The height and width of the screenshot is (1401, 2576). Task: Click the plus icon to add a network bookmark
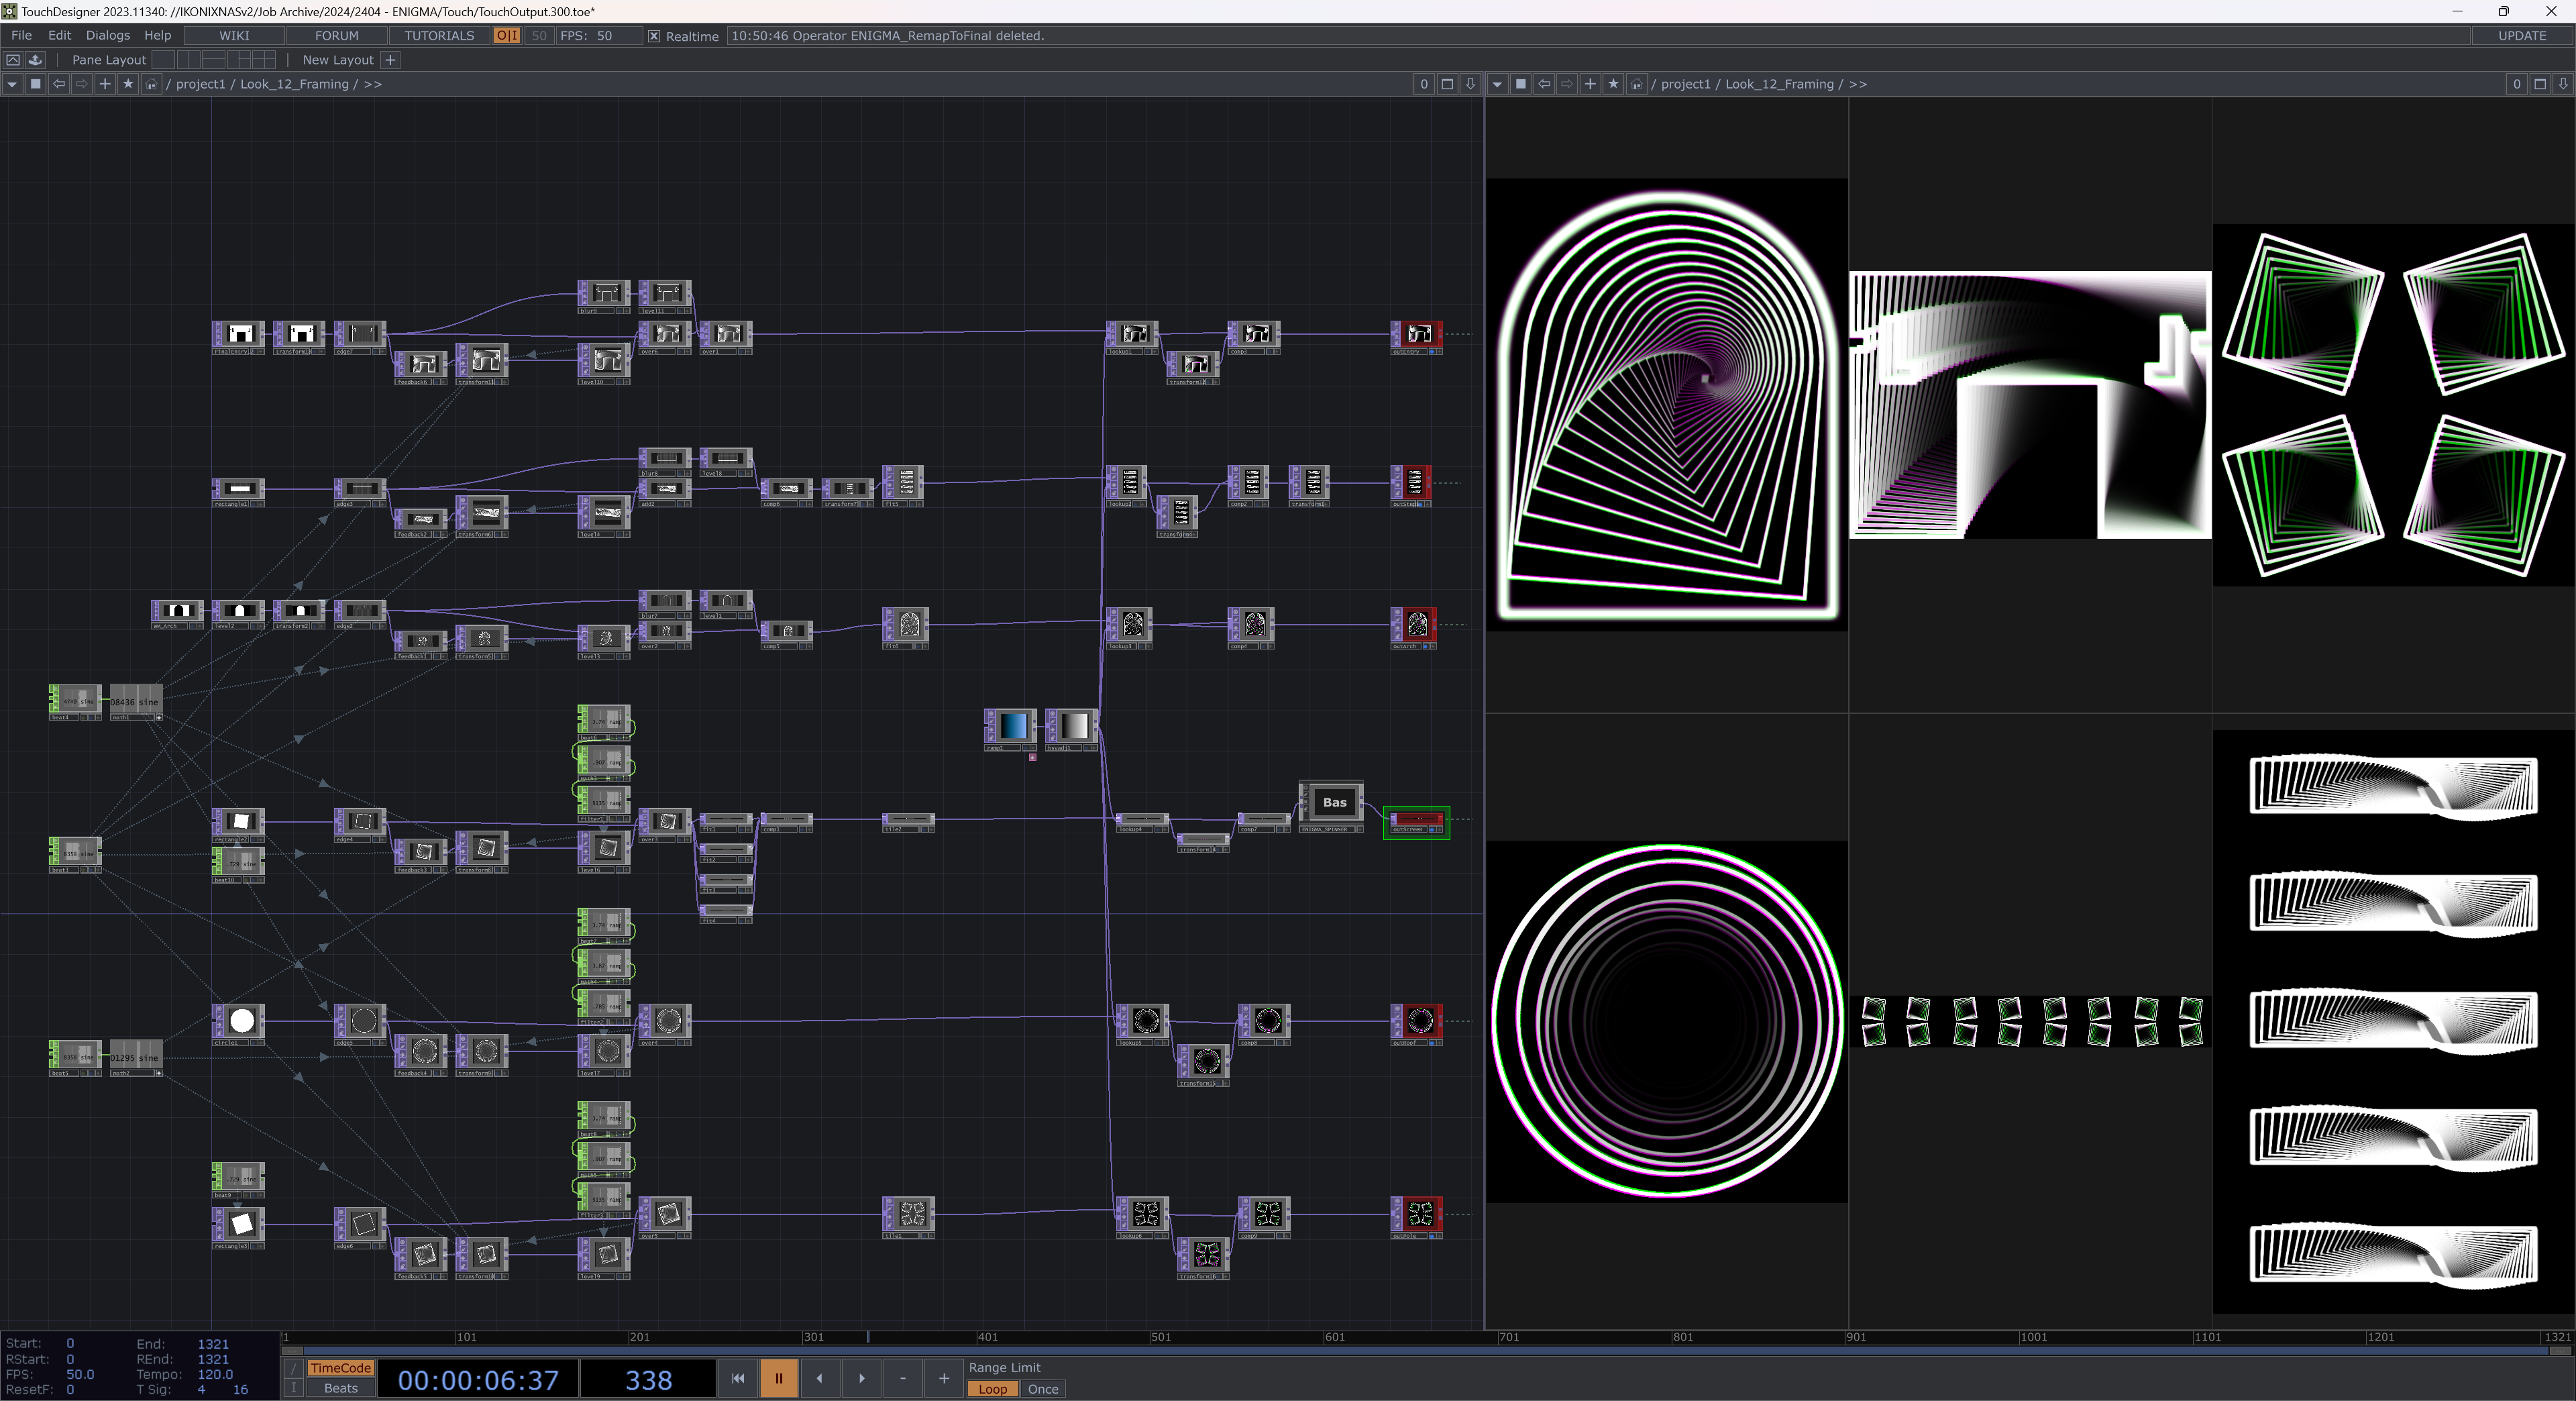pyautogui.click(x=104, y=84)
